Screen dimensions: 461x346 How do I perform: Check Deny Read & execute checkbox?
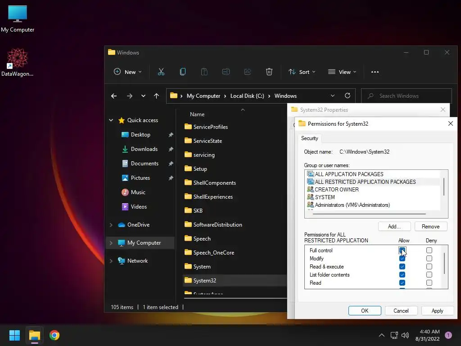coord(429,267)
